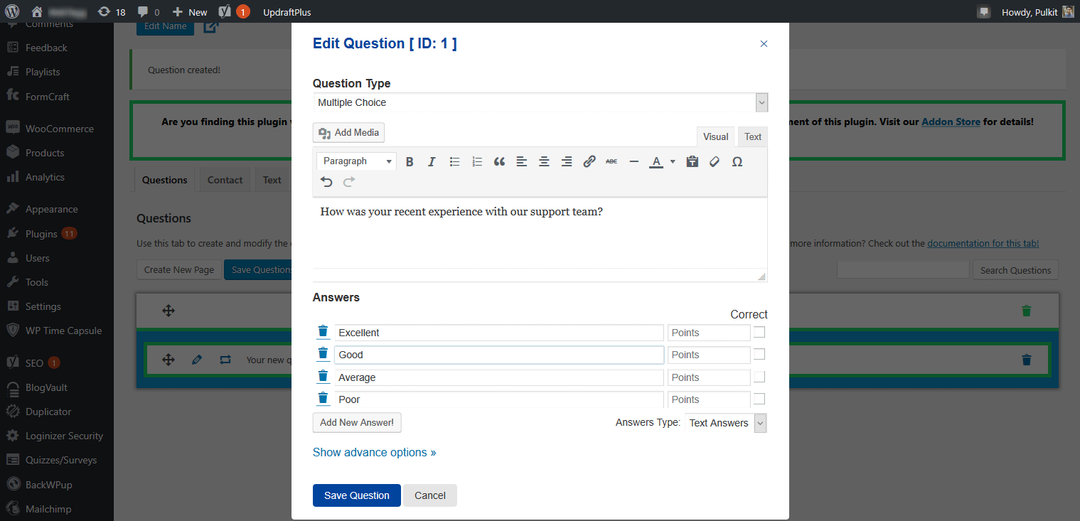Insert a bulleted list in the editor
Screen dimensions: 1080x521
pyautogui.click(x=454, y=161)
